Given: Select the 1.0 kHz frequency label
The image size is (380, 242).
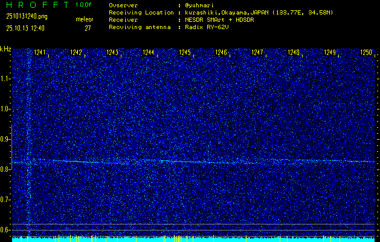Looking at the screenshot, I should click(5, 109).
